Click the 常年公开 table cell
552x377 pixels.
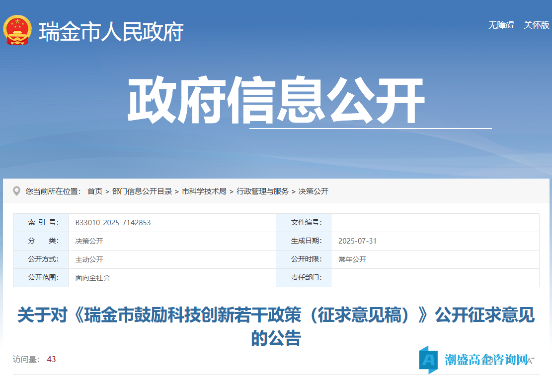tap(435, 259)
